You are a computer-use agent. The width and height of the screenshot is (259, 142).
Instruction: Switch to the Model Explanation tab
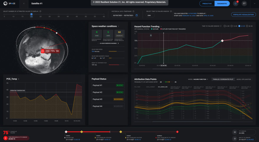[x=244, y=79]
